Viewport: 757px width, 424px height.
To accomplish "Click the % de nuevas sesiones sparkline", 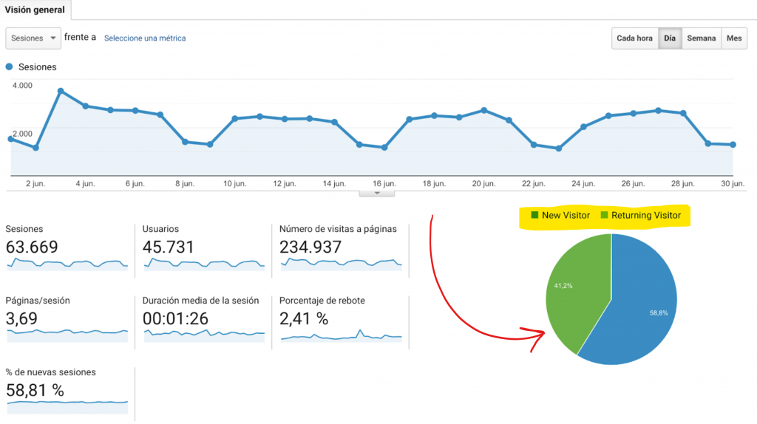I will tap(67, 406).
